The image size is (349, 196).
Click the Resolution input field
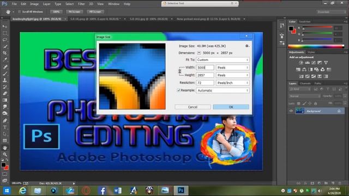click(x=205, y=83)
